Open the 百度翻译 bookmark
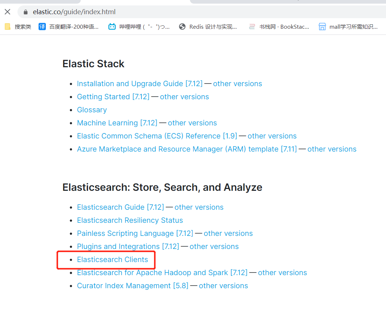The height and width of the screenshot is (314, 386). pos(69,27)
